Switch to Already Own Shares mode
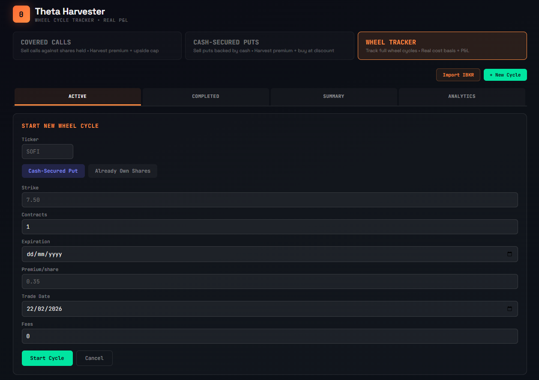Image resolution: width=539 pixels, height=380 pixels. [123, 171]
